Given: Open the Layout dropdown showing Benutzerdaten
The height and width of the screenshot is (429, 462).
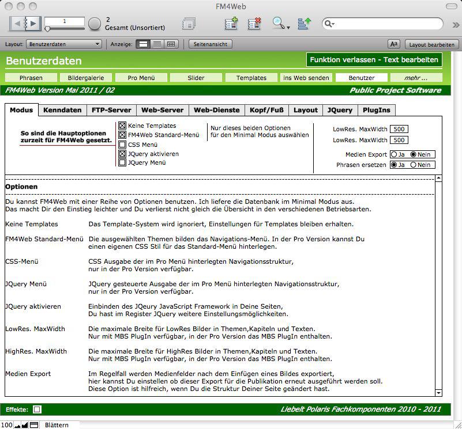Looking at the screenshot, I should [x=64, y=44].
